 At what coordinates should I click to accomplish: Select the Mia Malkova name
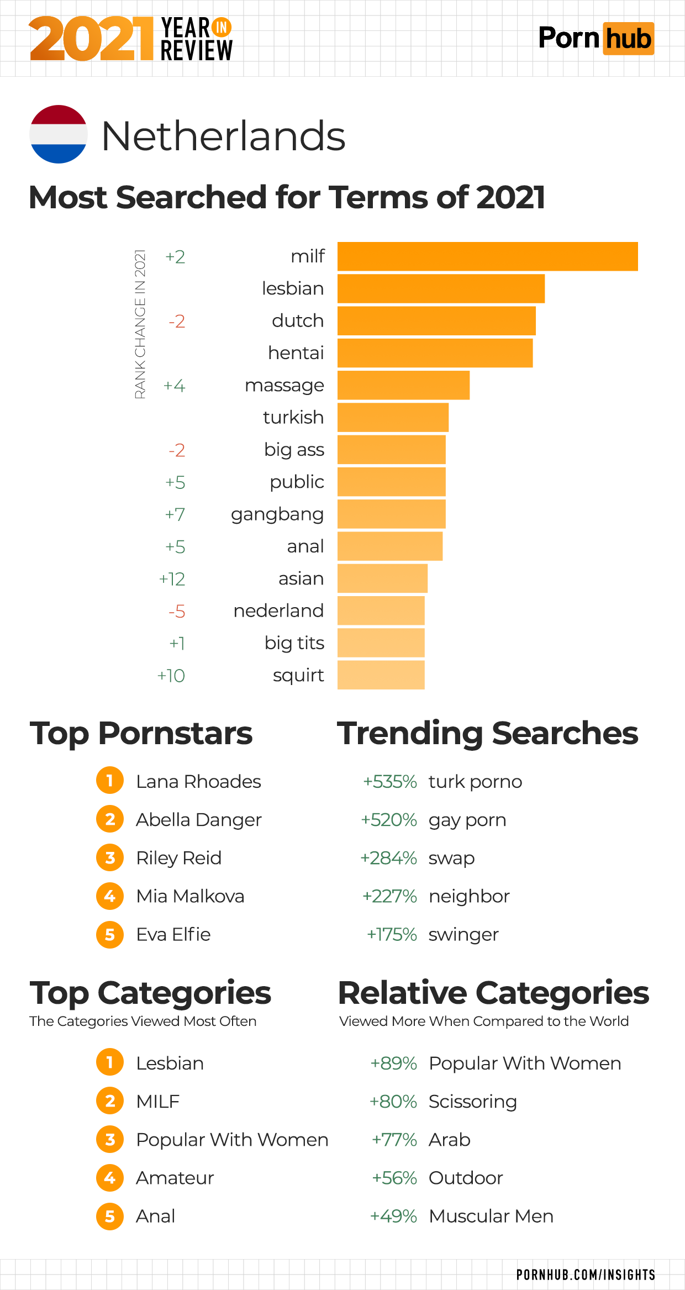click(x=190, y=896)
